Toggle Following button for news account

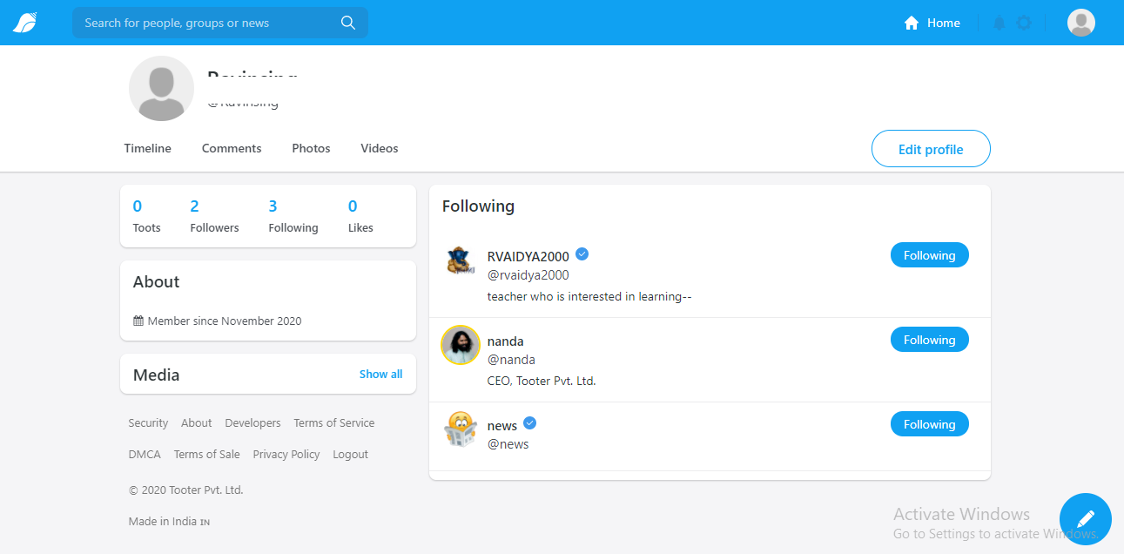pyautogui.click(x=929, y=424)
